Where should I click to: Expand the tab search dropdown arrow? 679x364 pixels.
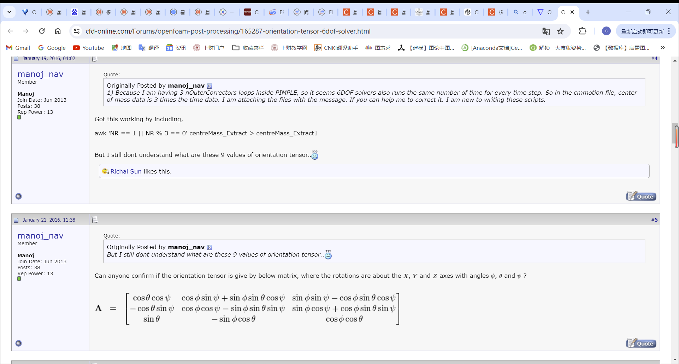(10, 12)
